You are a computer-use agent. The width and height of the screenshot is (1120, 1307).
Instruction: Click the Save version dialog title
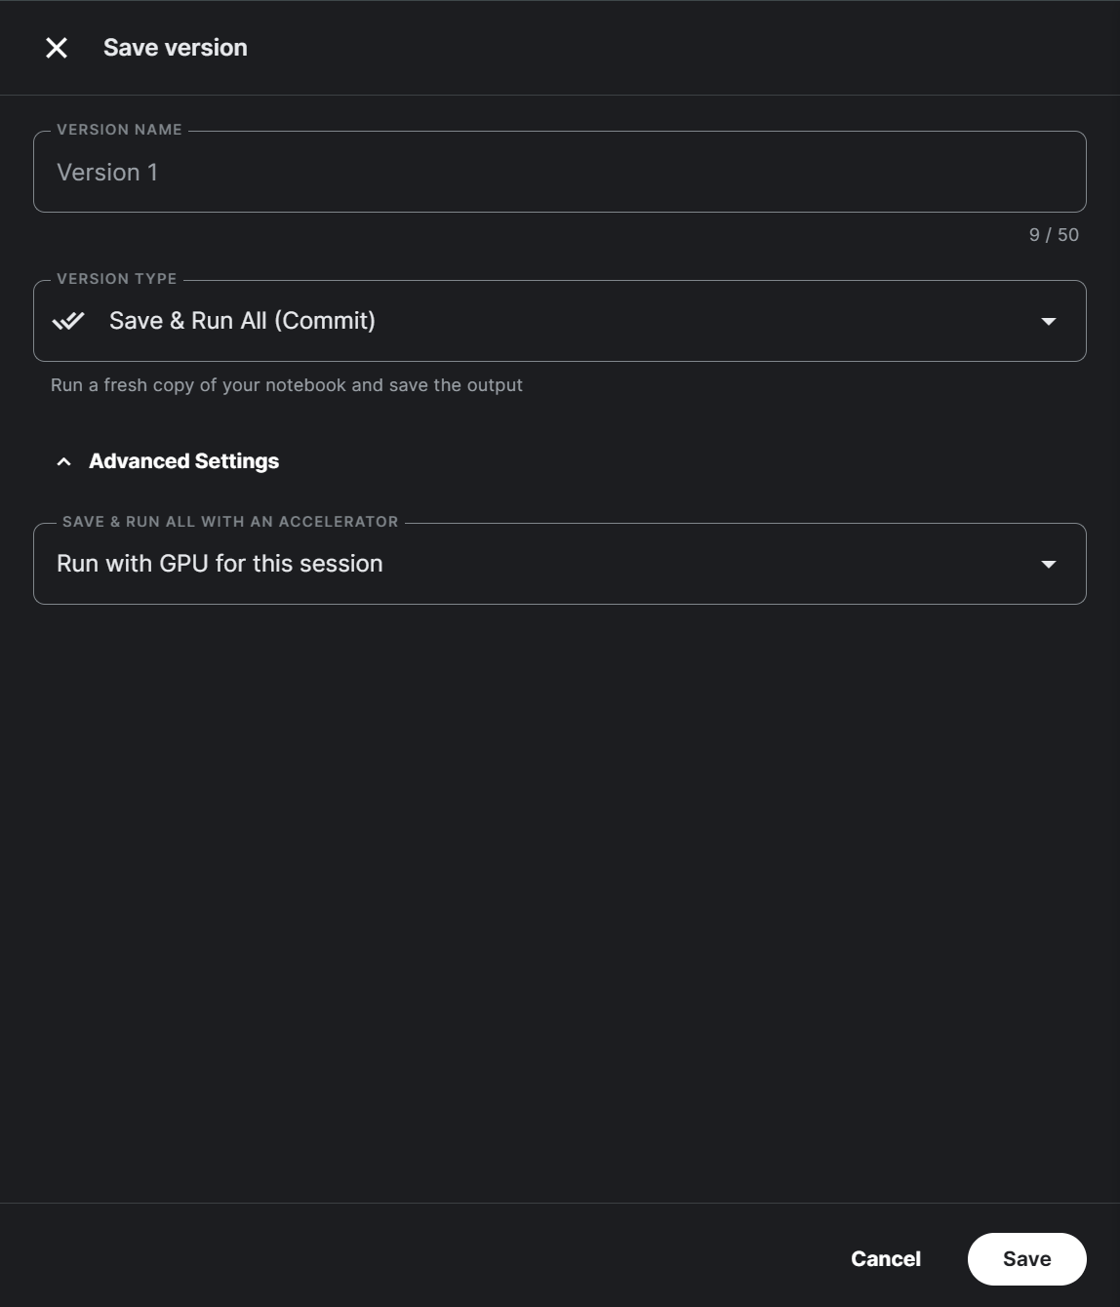coord(176,48)
